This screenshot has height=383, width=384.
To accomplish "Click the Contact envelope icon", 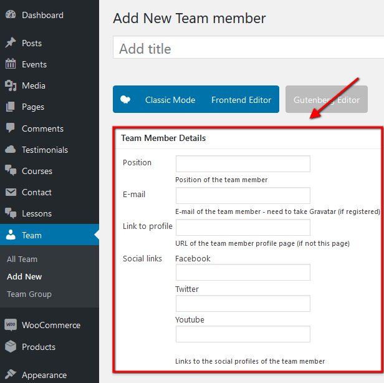I will pos(11,192).
